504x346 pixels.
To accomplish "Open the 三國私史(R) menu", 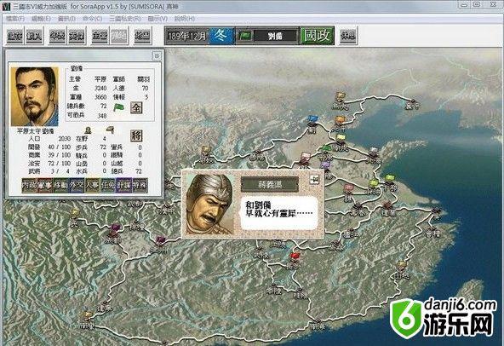I will coord(125,19).
